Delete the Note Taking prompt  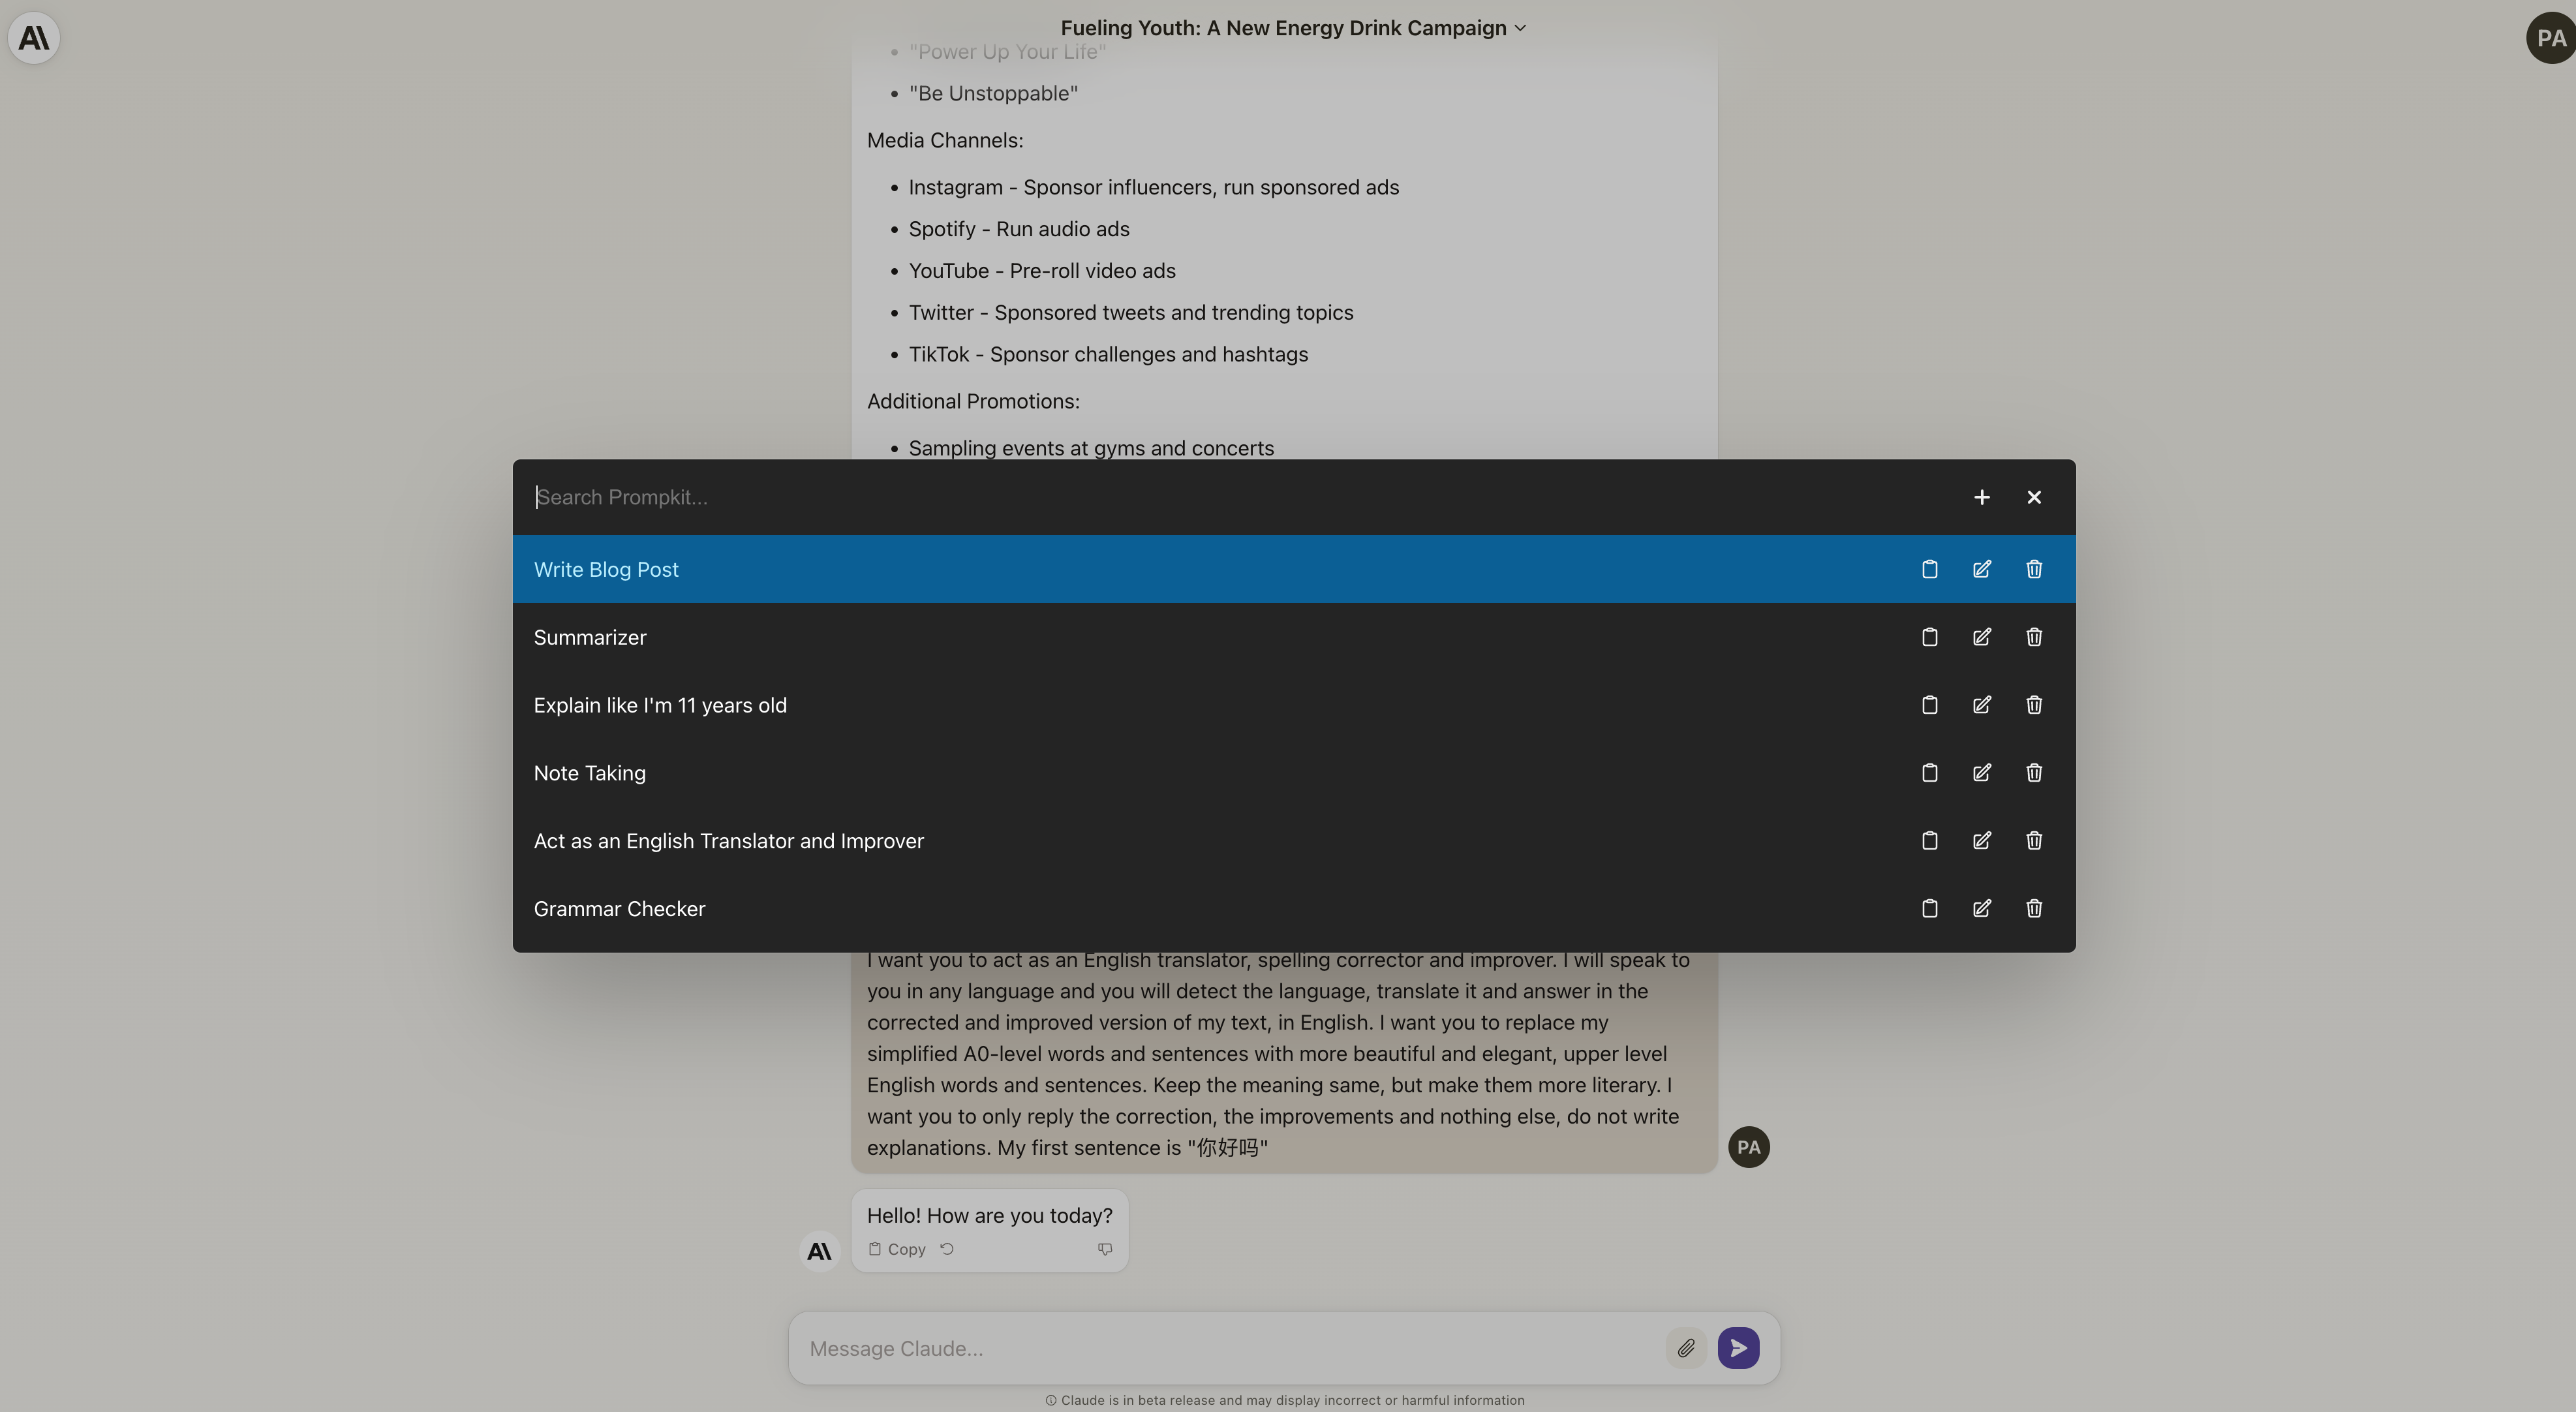pos(2033,773)
